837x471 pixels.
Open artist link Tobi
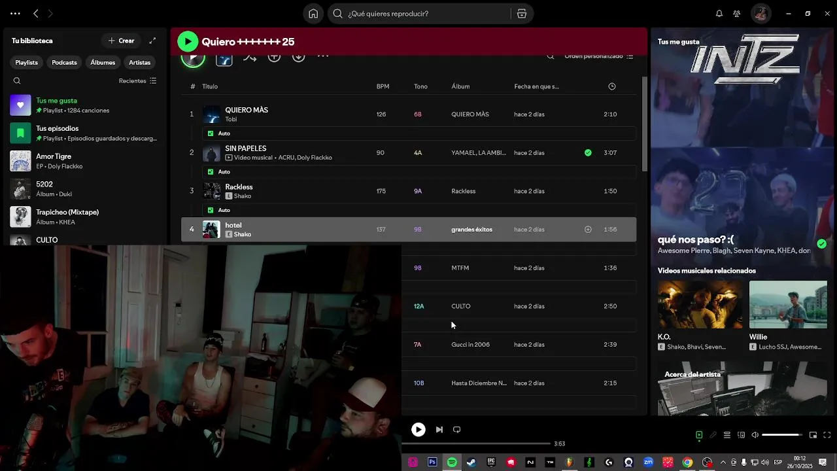coord(231,120)
